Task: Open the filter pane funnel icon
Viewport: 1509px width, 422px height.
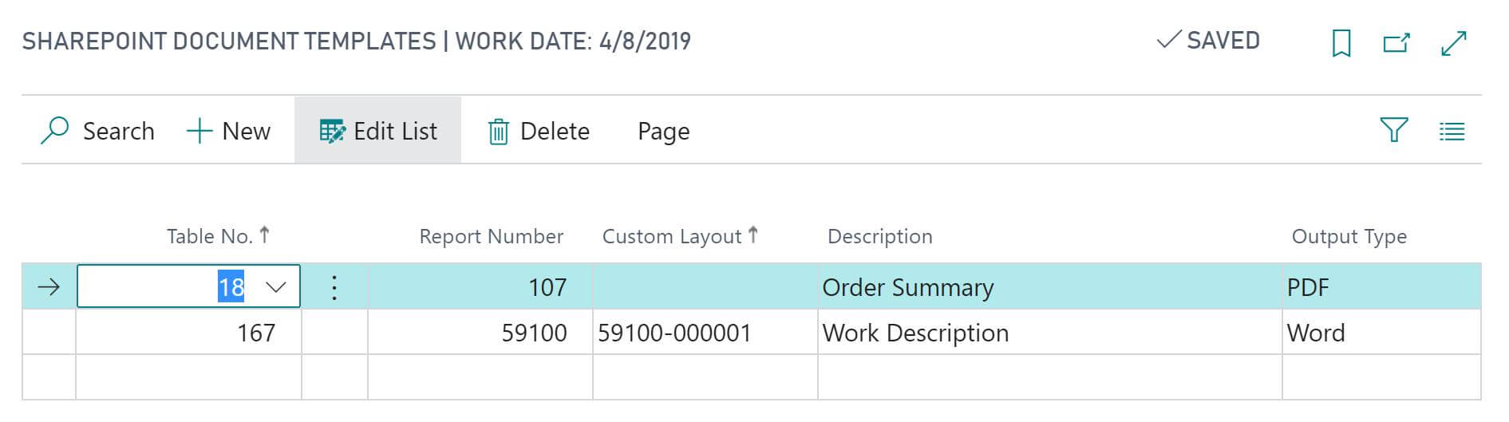Action: pyautogui.click(x=1394, y=130)
